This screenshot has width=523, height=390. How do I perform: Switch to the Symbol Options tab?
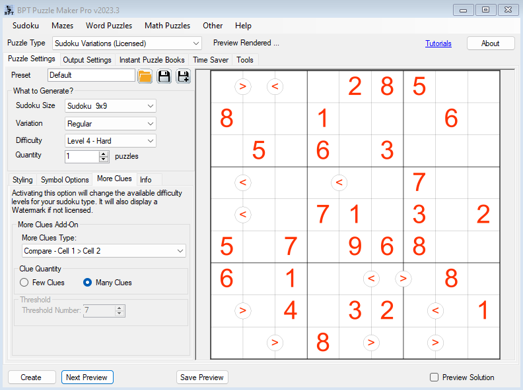[65, 180]
